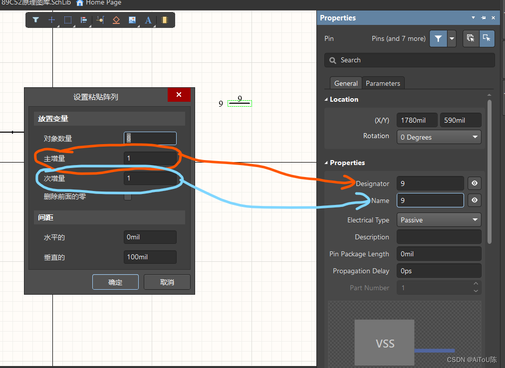Open the Home Page tab
The image size is (505, 368).
(x=99, y=3)
